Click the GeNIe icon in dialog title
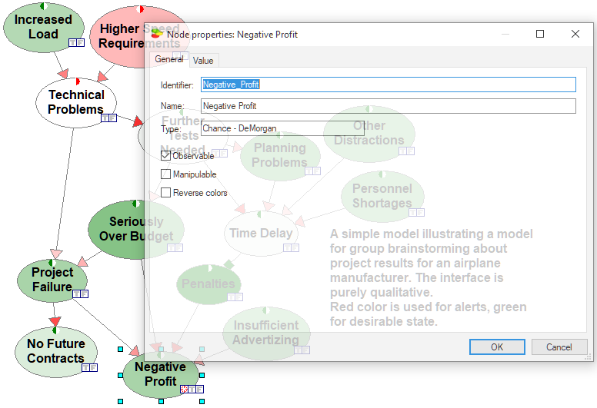The width and height of the screenshot is (597, 408). point(157,34)
